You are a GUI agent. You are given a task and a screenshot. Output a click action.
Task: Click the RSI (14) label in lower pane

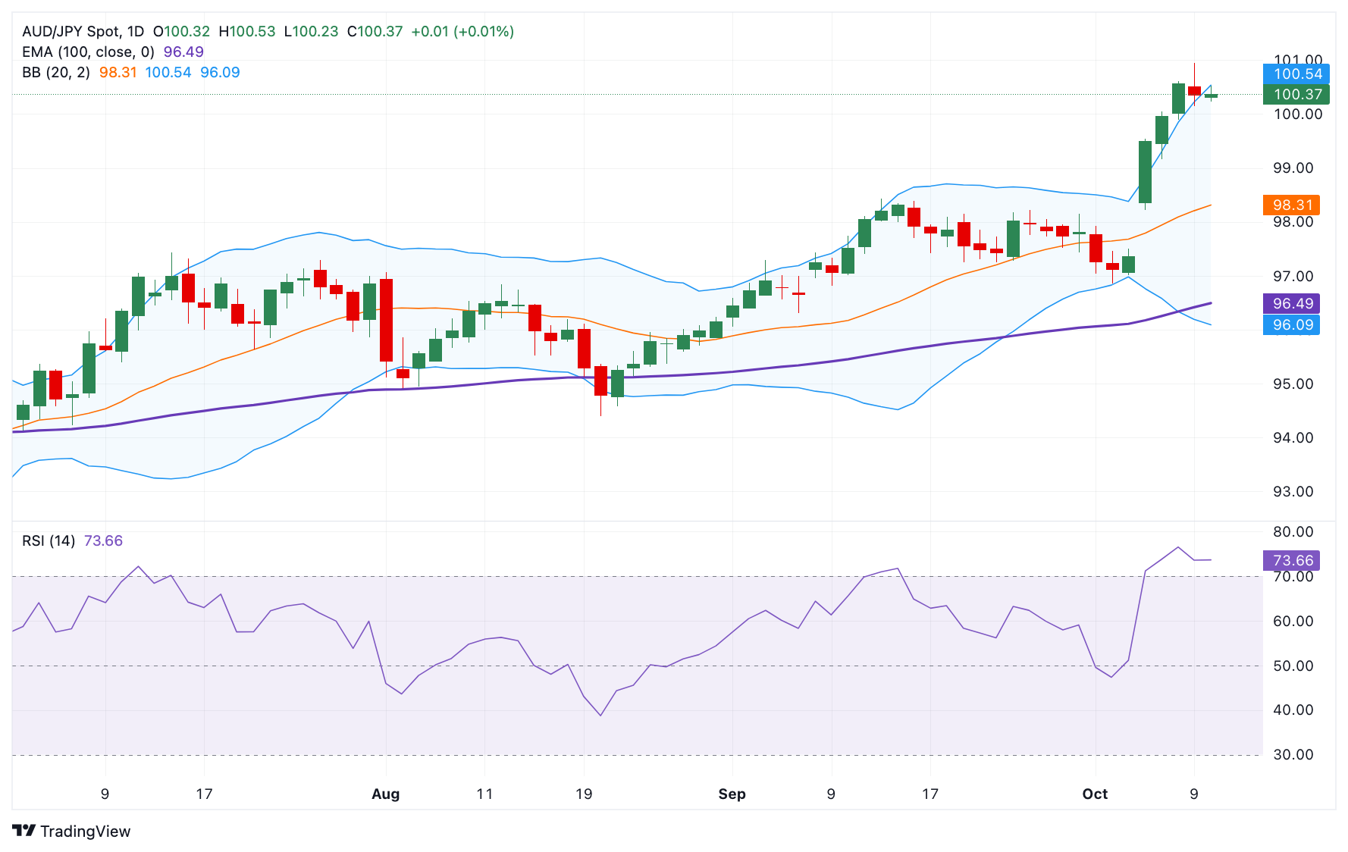(x=46, y=542)
